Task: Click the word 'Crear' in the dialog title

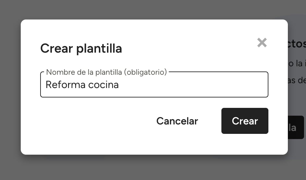Action: point(56,48)
